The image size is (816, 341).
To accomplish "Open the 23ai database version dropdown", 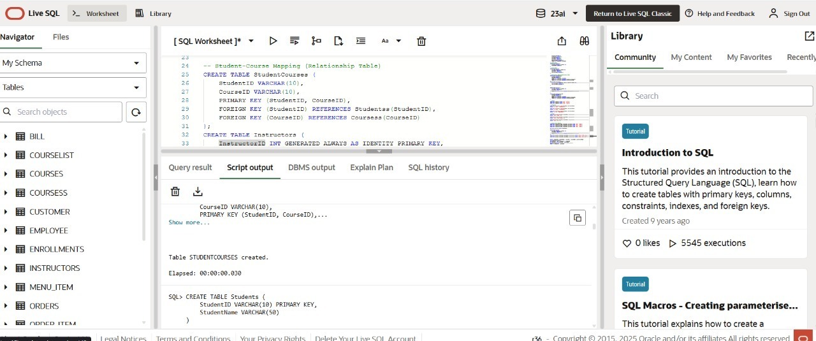I will click(x=557, y=13).
